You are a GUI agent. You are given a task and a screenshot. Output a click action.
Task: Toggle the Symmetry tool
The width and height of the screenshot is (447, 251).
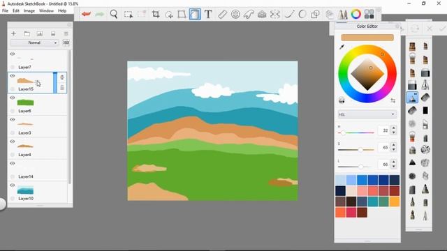pyautogui.click(x=274, y=14)
